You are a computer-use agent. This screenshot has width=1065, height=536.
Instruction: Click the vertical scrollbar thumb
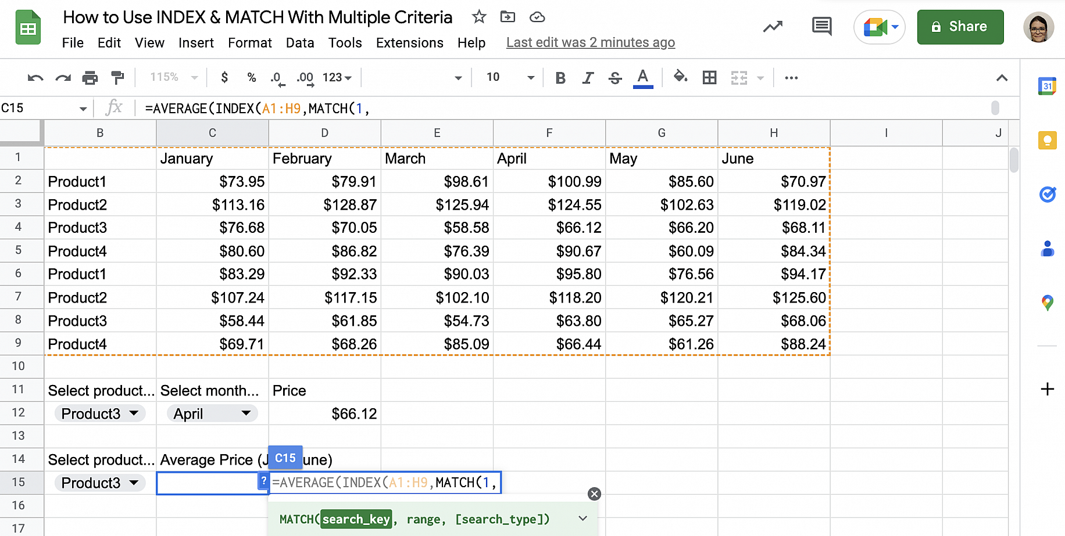coord(1014,160)
